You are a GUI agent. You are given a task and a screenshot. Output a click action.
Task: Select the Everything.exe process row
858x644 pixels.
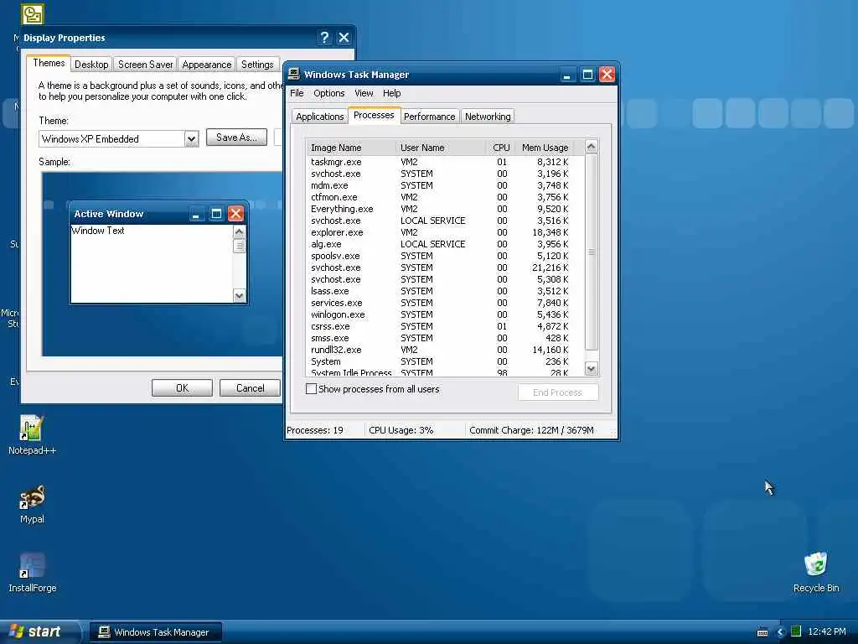point(445,209)
